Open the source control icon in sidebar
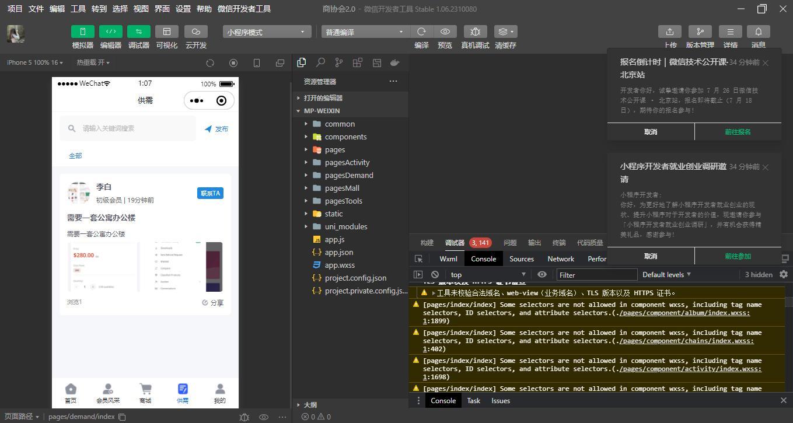This screenshot has width=793, height=423. point(339,62)
